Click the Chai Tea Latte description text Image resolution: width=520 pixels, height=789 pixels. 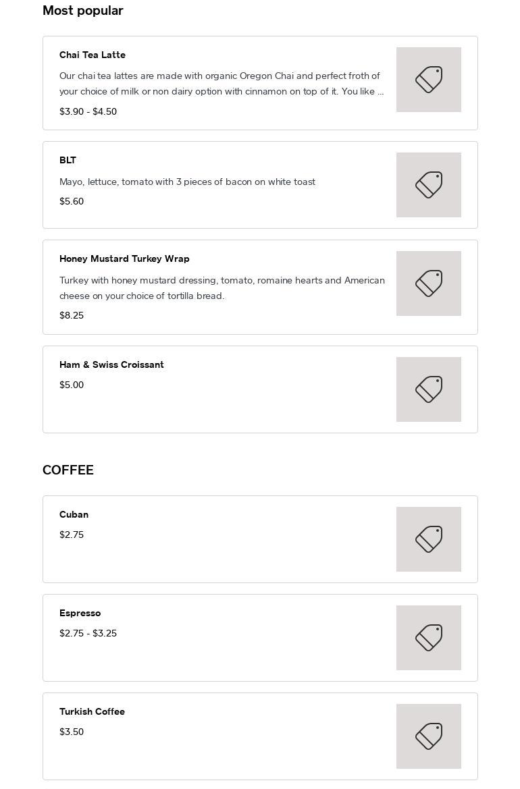tap(221, 84)
